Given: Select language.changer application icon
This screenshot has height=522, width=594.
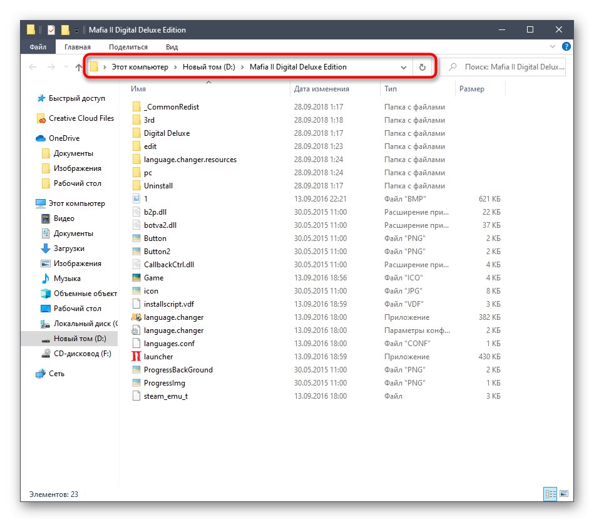Looking at the screenshot, I should point(136,317).
